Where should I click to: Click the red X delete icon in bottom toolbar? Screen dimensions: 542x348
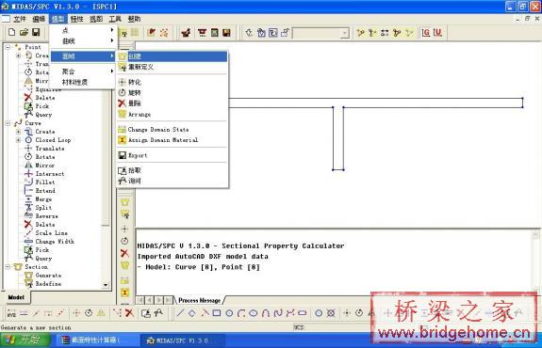click(130, 313)
